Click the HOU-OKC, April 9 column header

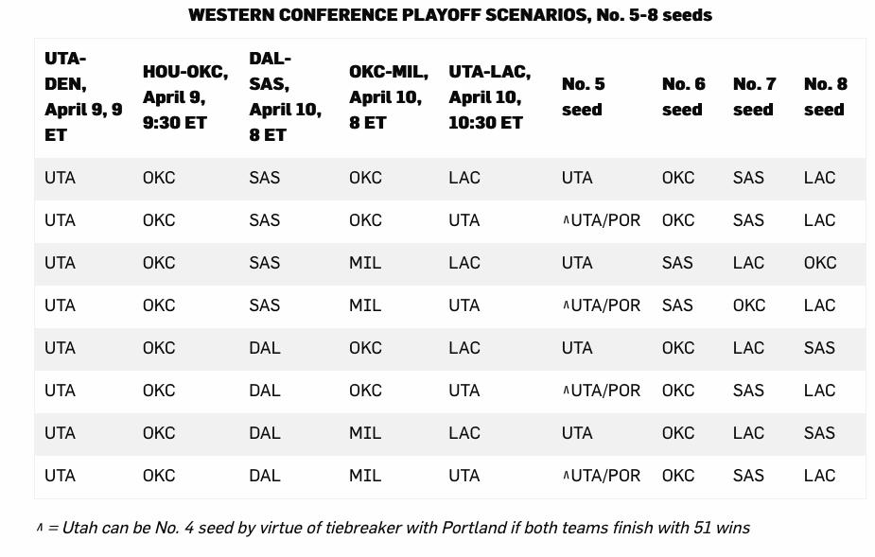click(x=184, y=96)
